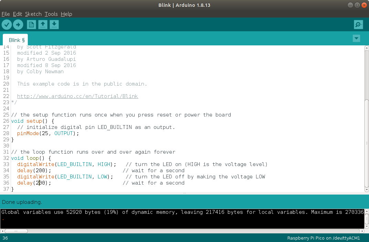This screenshot has height=242, width=369.
Task: Maximize the Arduino window
Action: (357, 5)
